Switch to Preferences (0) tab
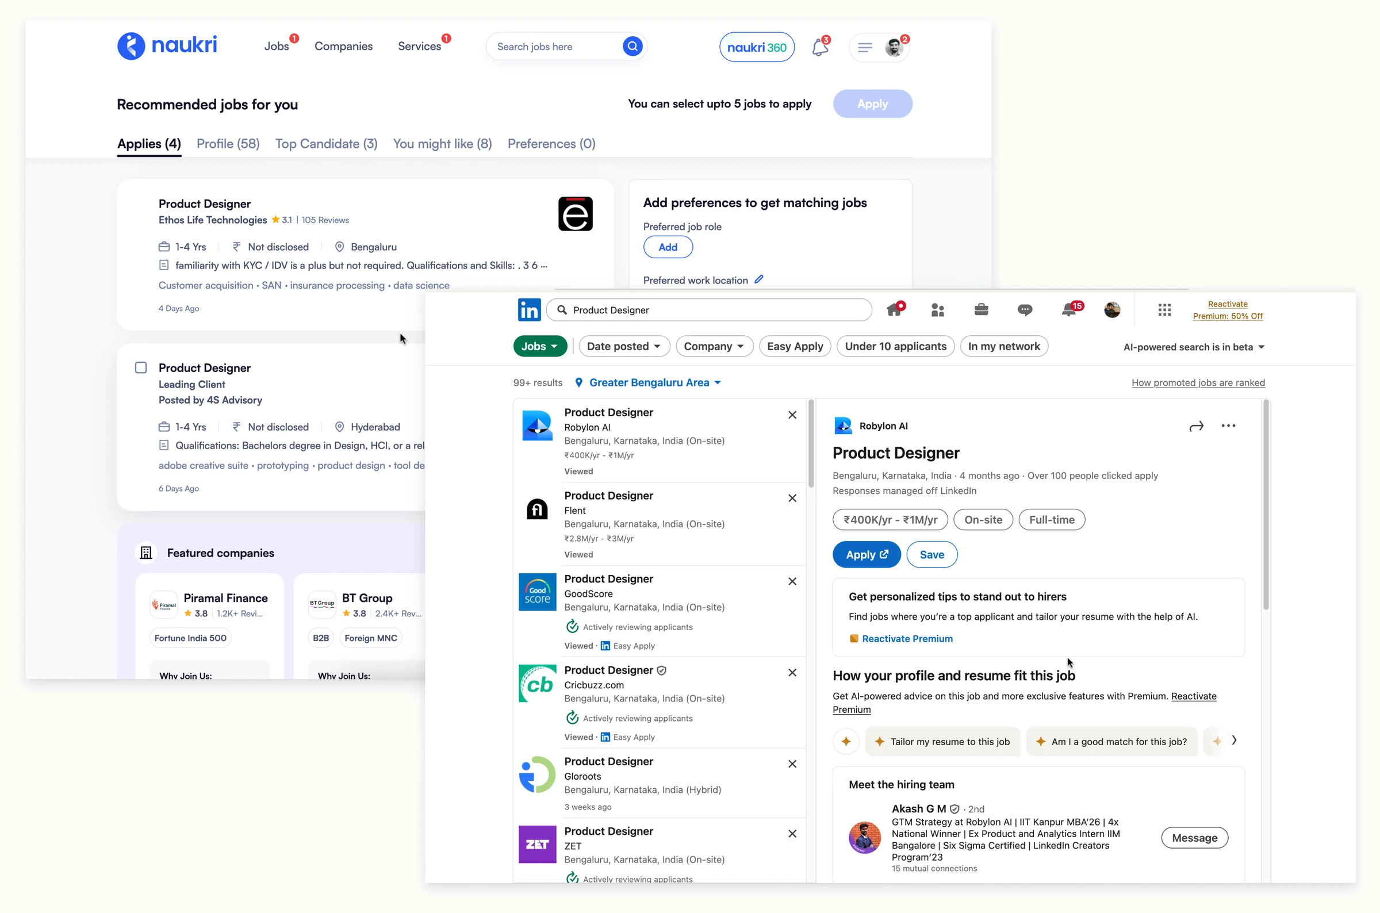This screenshot has height=913, width=1380. 551,144
